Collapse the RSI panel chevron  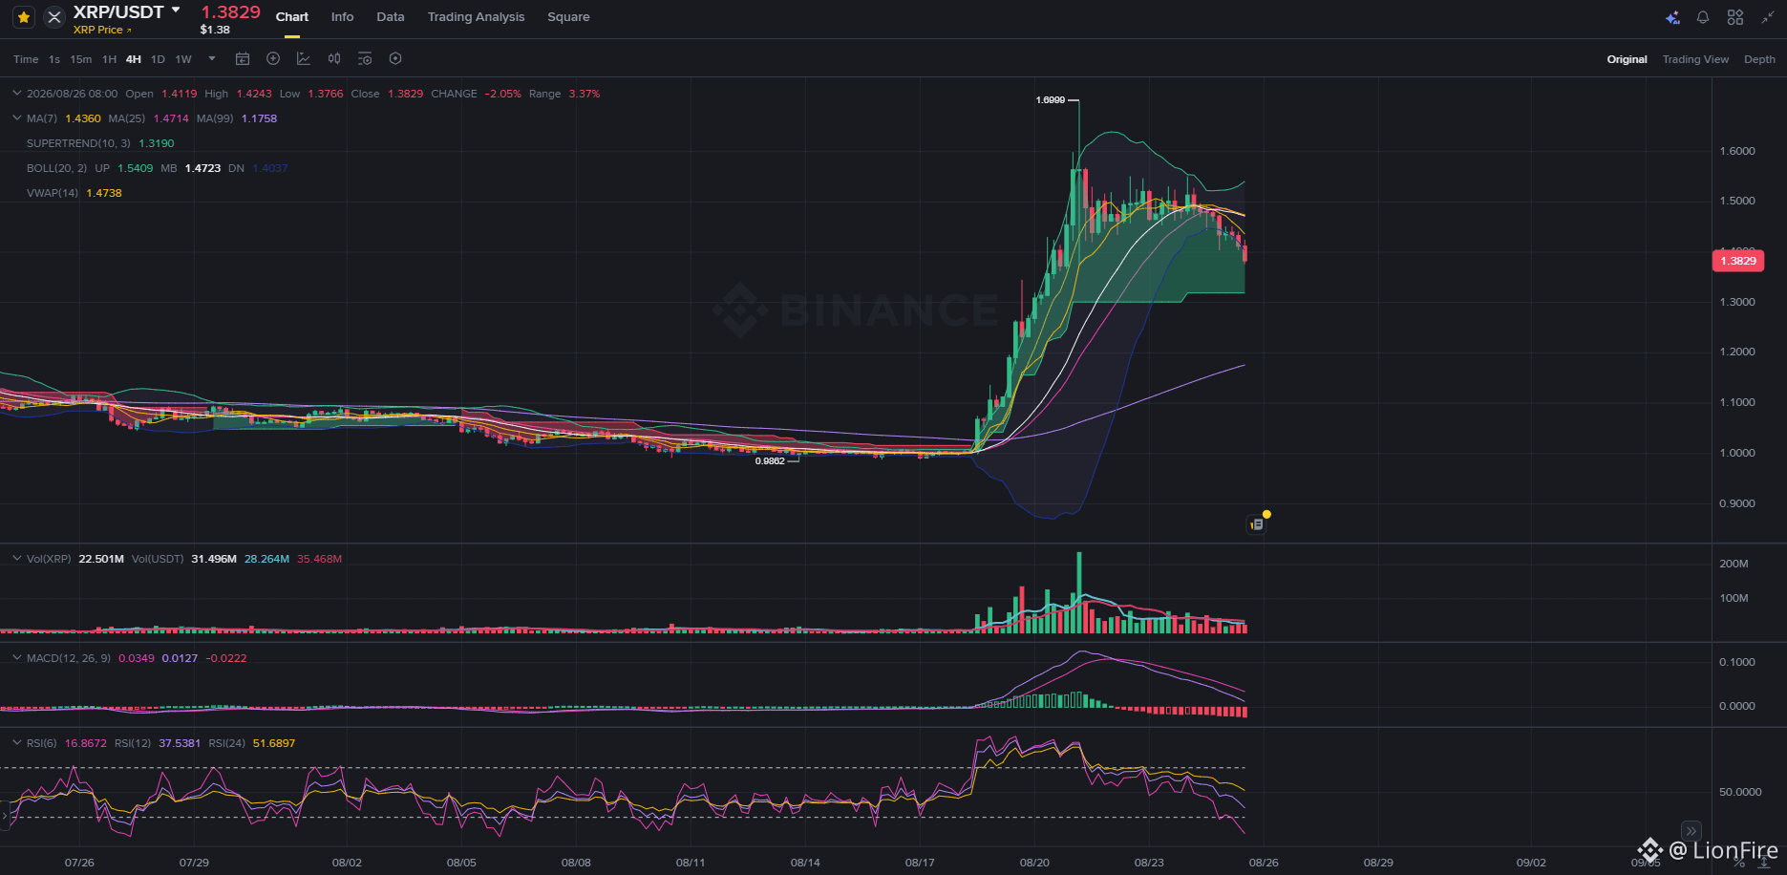point(17,742)
